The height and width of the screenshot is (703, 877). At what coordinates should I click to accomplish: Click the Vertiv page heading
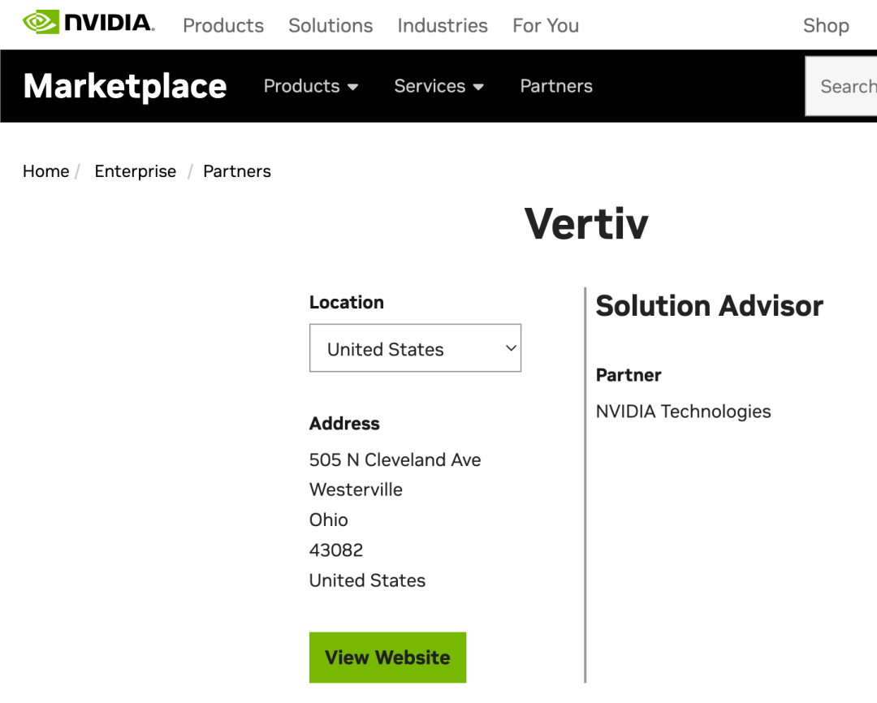(x=586, y=223)
